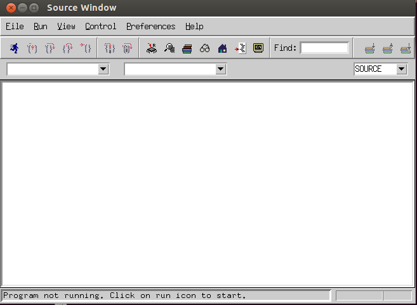Click inside the Find text field
This screenshot has width=417, height=305.
coord(324,48)
